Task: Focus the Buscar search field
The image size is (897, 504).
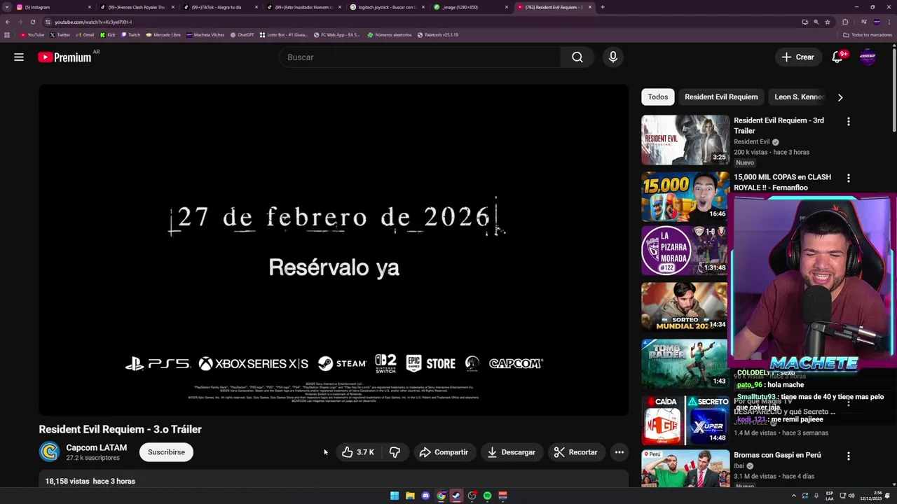Action: tap(420, 57)
